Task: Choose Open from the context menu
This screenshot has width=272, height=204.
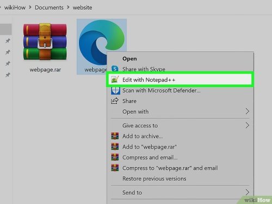Action: (x=129, y=59)
